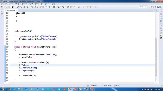Click the New Java Package icon

point(24,7)
